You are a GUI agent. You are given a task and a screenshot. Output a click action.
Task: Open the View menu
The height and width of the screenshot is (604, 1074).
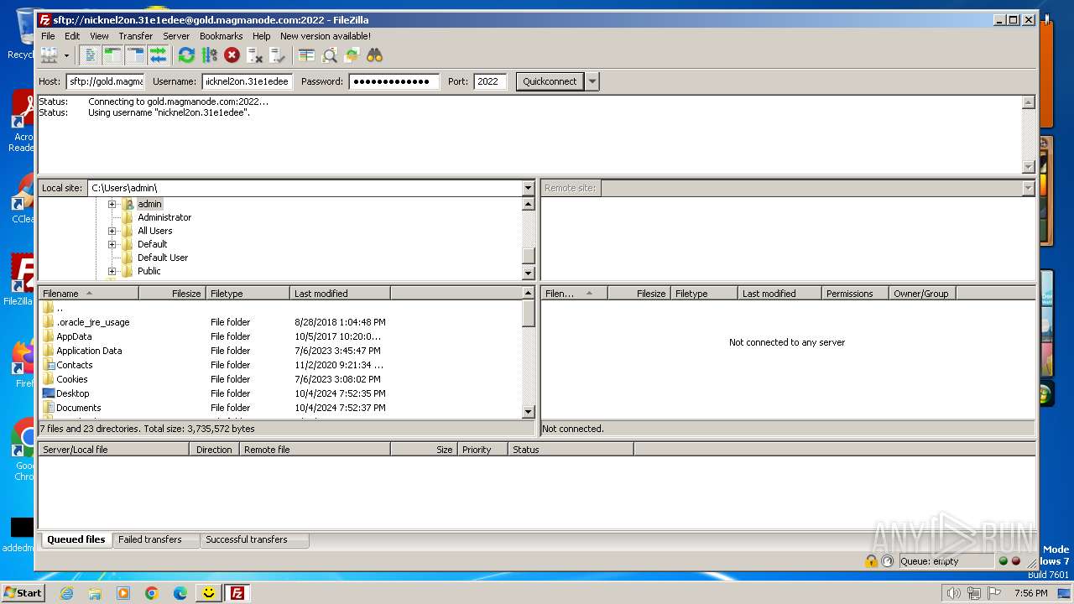(99, 36)
